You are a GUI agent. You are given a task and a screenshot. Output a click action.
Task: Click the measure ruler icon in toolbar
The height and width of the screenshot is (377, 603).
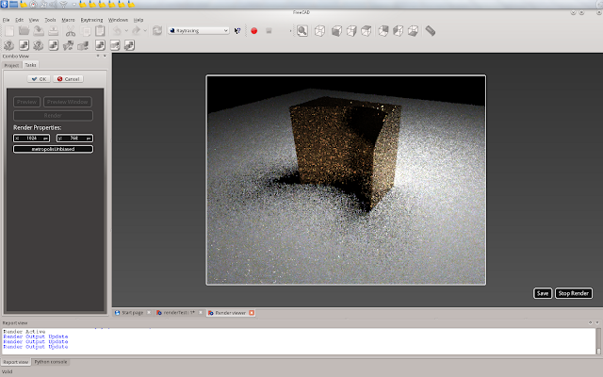click(431, 31)
